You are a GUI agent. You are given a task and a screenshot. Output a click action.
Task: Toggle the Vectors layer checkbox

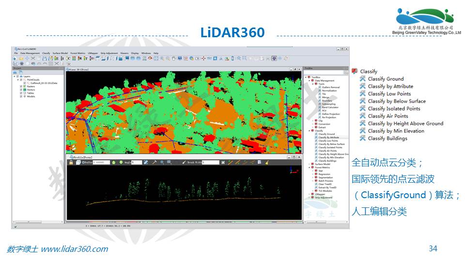click(21, 90)
